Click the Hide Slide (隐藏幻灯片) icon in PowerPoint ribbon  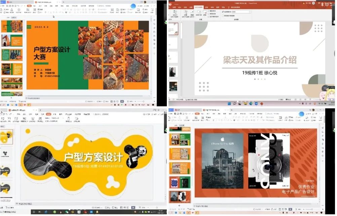(x=192, y=14)
